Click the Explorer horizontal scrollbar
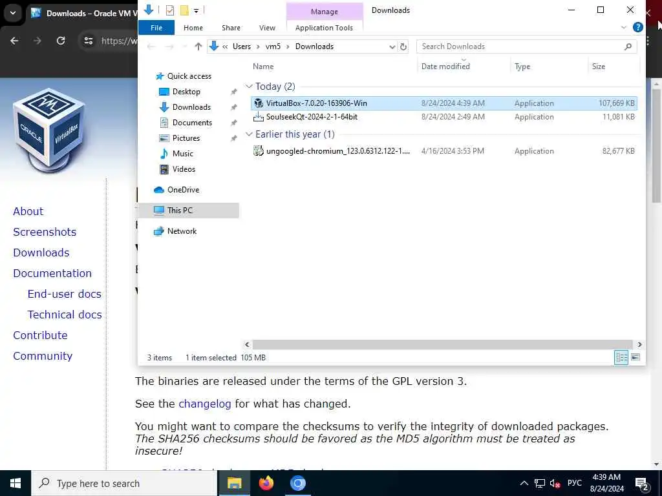The height and width of the screenshot is (496, 662). tap(443, 345)
